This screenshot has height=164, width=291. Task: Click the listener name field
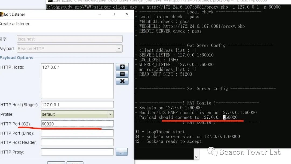point(70,39)
